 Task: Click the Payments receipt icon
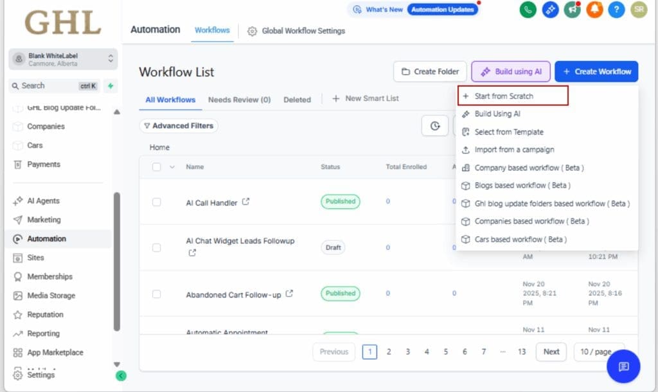[17, 165]
